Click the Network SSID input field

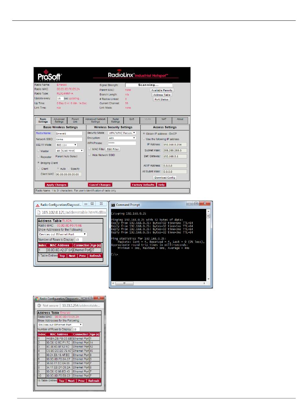click(69, 139)
